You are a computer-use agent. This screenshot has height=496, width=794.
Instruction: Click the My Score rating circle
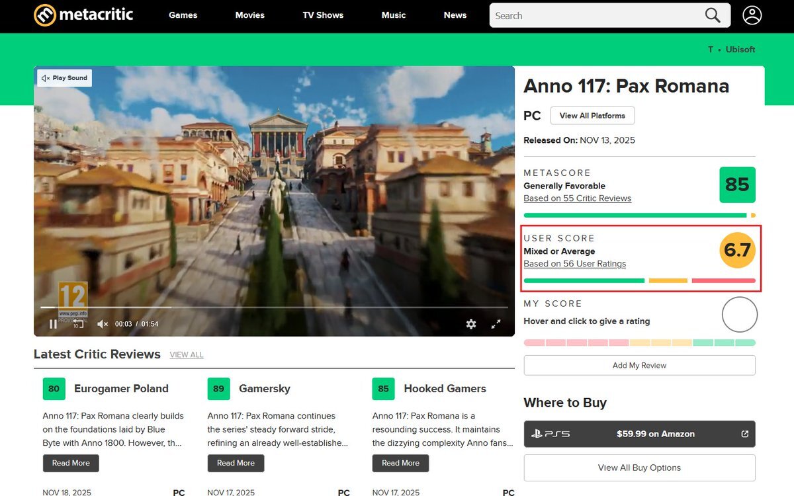click(739, 315)
